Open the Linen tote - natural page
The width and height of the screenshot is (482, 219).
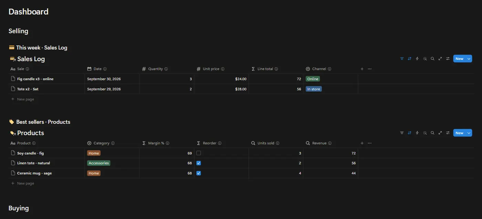34,163
